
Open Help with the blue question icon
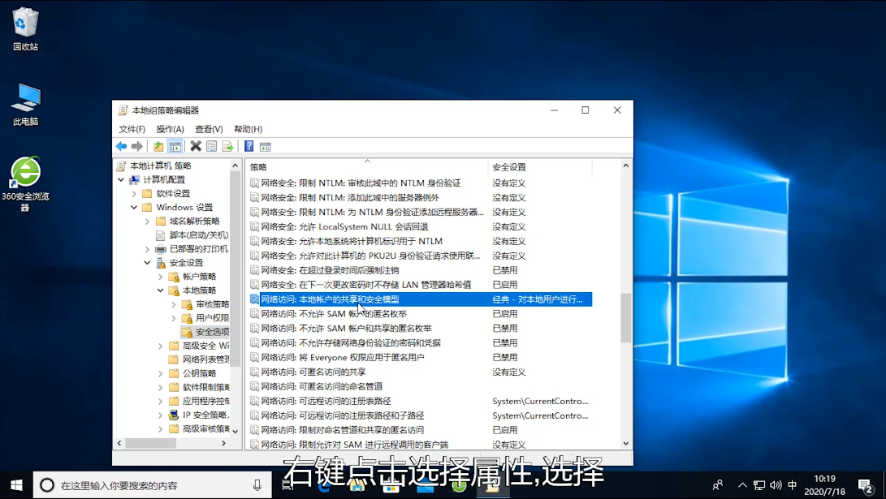click(x=249, y=147)
